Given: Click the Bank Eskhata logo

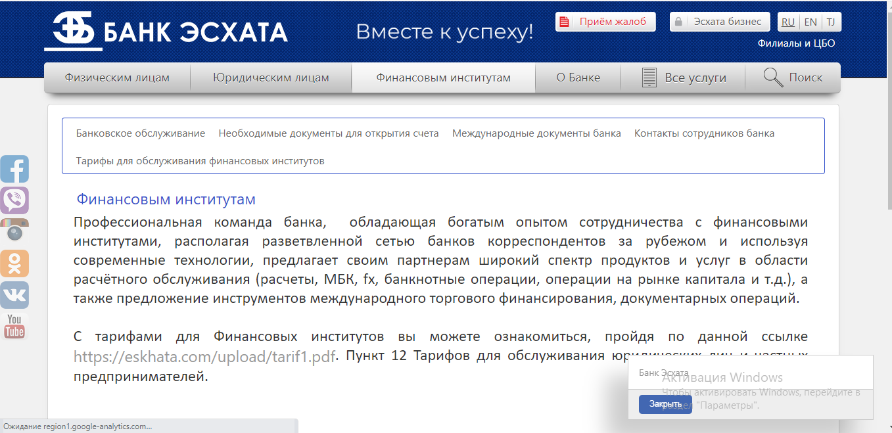Looking at the screenshot, I should [166, 32].
